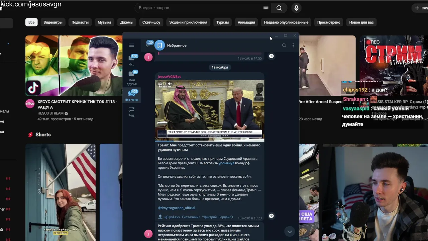The width and height of the screenshot is (428, 241).
Task: Open the Short with the red-haired woman
Action: (61, 192)
